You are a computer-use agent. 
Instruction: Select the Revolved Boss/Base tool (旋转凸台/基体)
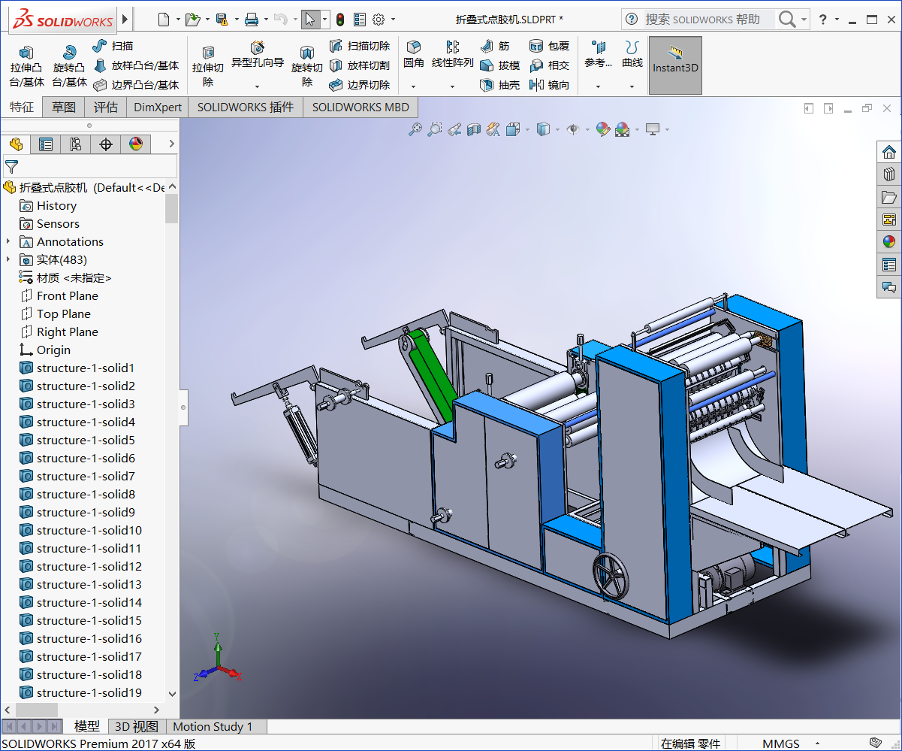pyautogui.click(x=70, y=66)
